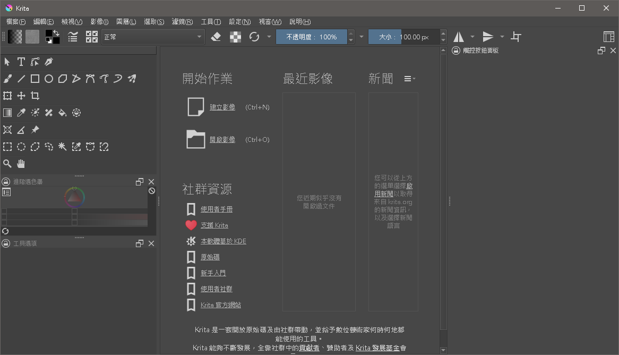Toggle horizontal mirror tool
619x355 pixels.
pos(459,37)
